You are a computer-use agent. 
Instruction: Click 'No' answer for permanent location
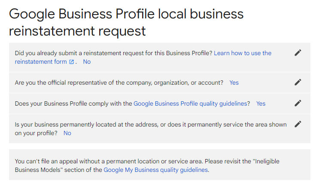point(67,133)
